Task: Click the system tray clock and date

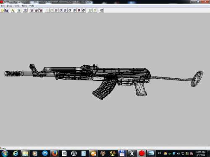Action: (x=201, y=154)
